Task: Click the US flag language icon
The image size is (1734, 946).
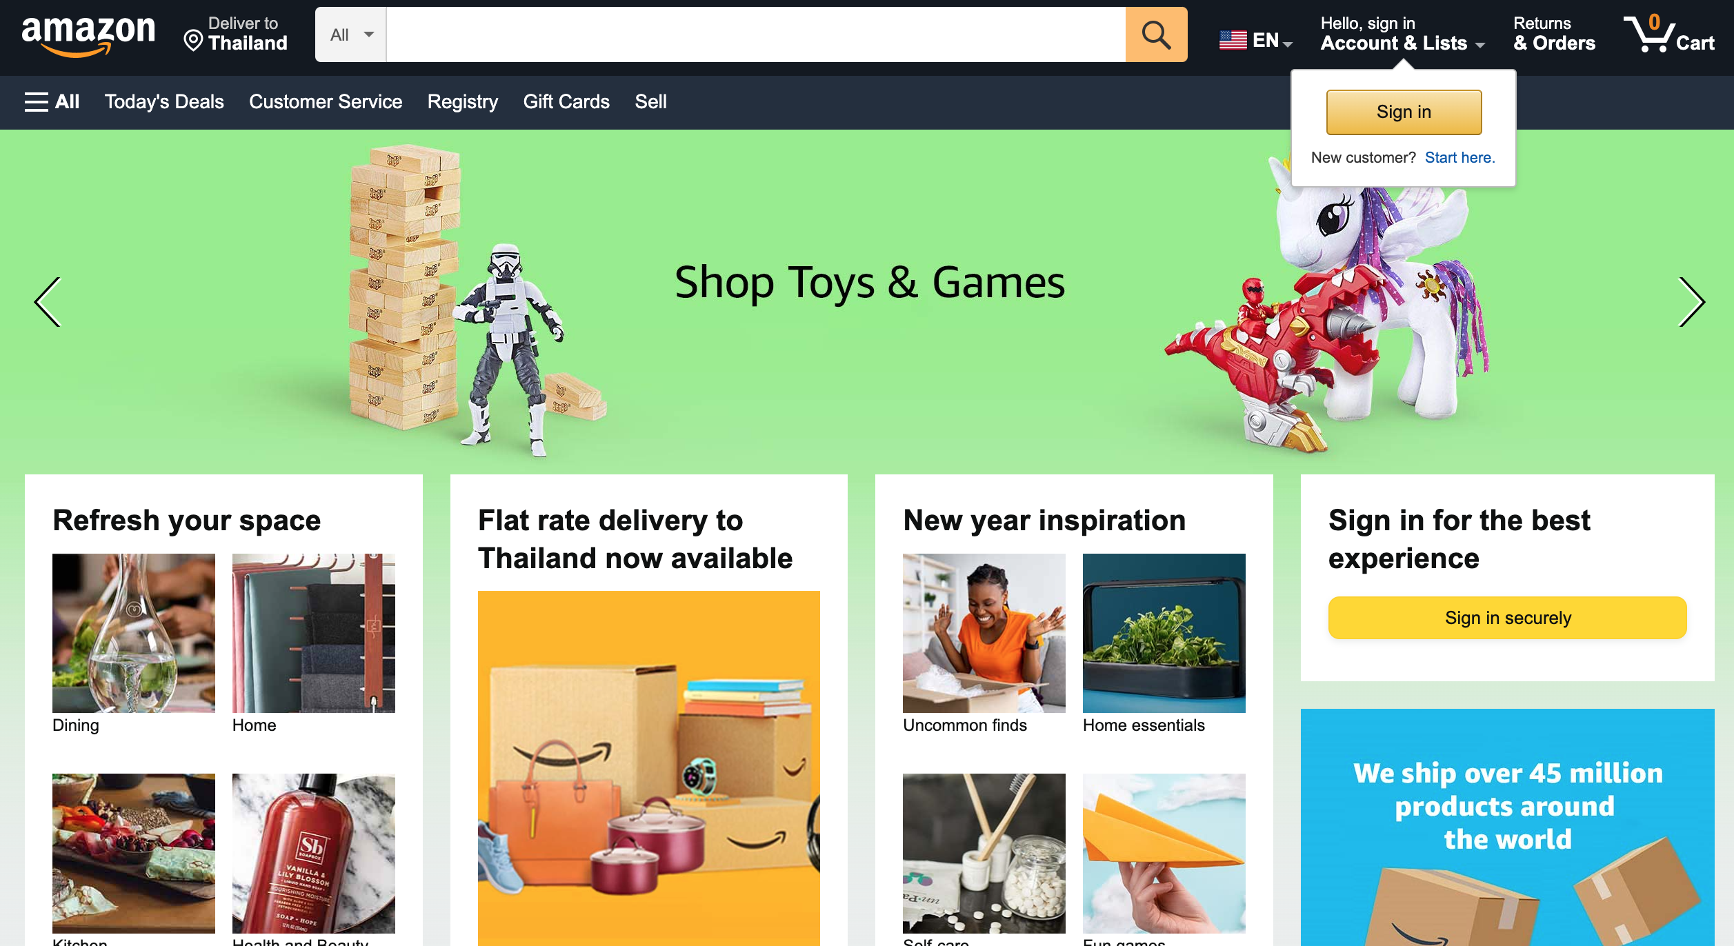Action: point(1233,40)
